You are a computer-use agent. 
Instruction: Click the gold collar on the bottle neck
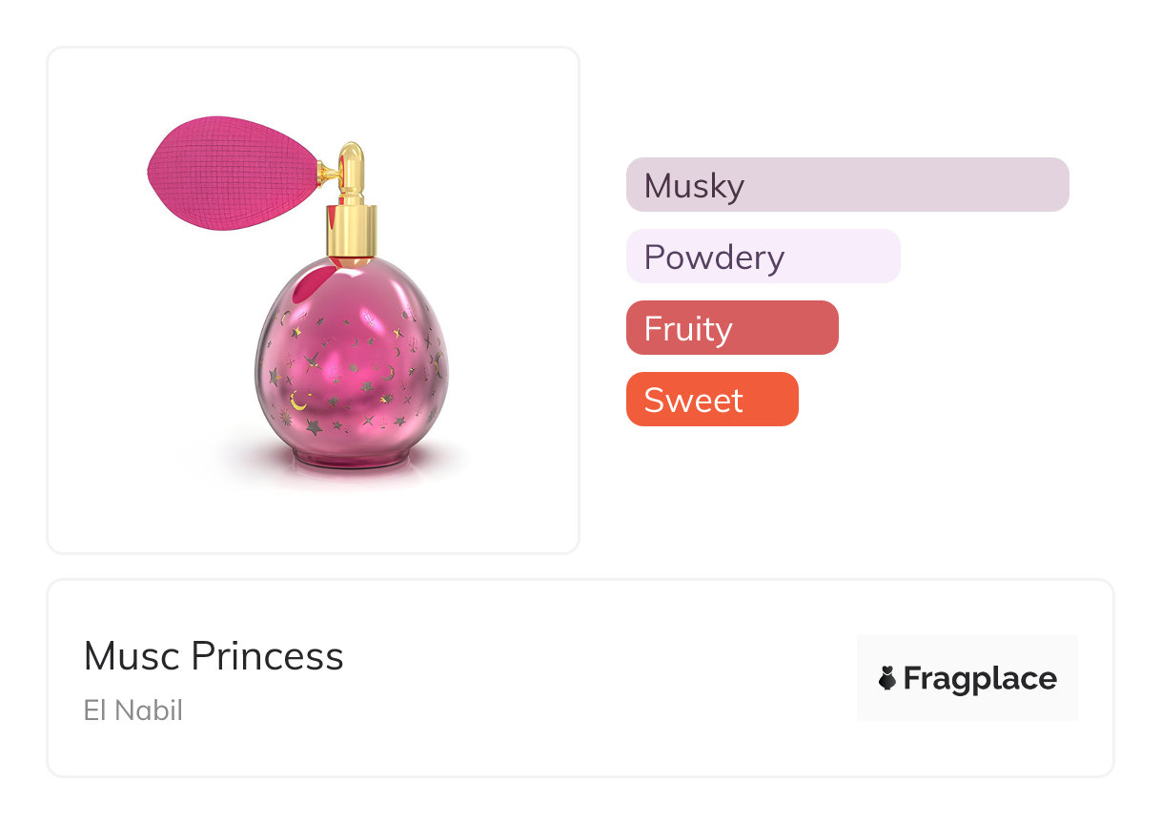(352, 229)
